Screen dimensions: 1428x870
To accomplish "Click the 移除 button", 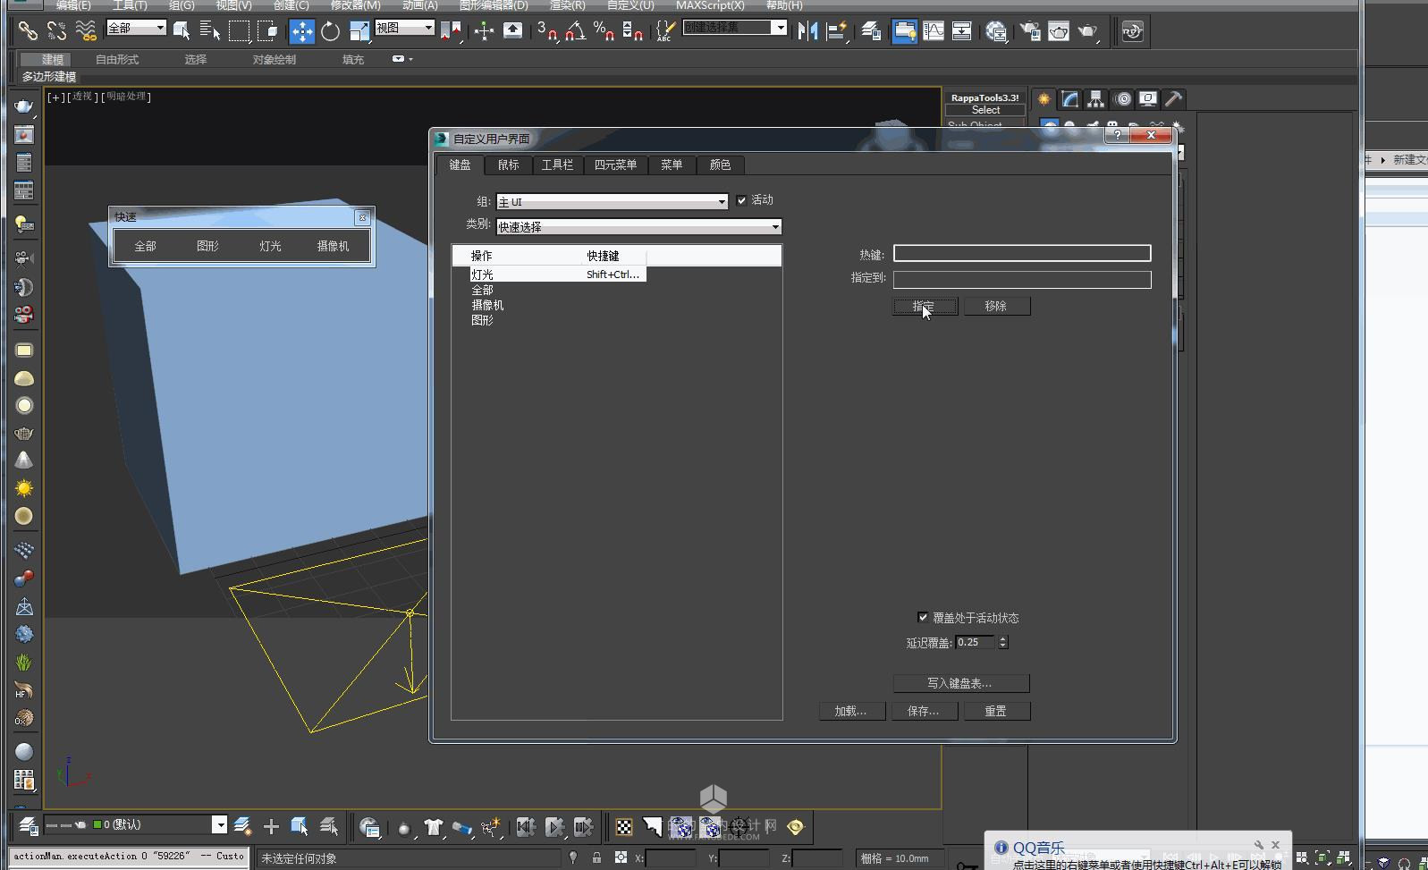I will click(x=996, y=306).
